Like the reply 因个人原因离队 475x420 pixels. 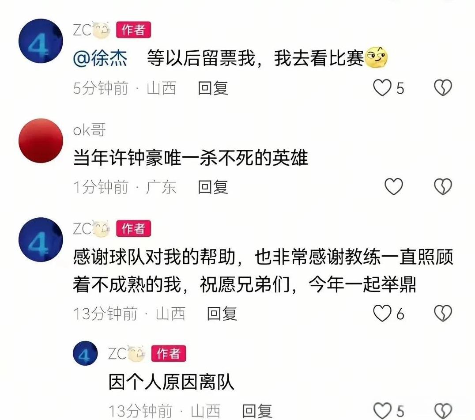click(x=382, y=411)
